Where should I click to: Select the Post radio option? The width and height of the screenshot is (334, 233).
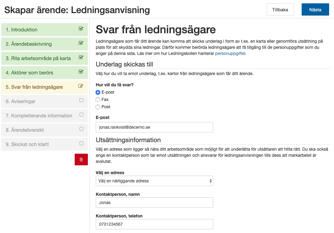point(98,107)
